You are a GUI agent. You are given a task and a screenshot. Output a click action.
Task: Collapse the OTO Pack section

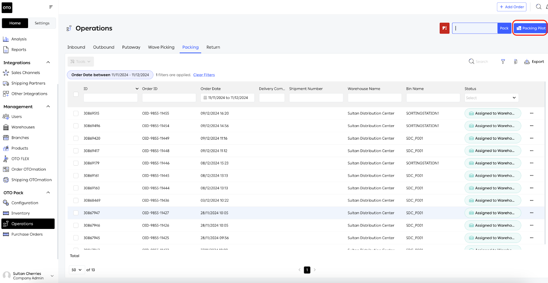click(48, 192)
